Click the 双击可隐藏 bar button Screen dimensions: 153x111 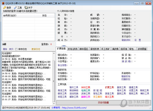[x=103, y=102]
